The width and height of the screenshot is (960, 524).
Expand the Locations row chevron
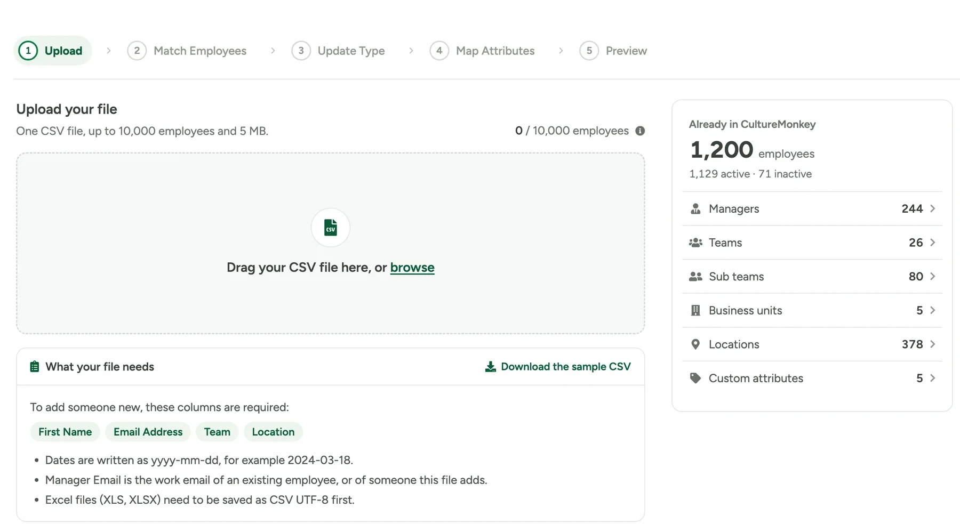point(933,344)
